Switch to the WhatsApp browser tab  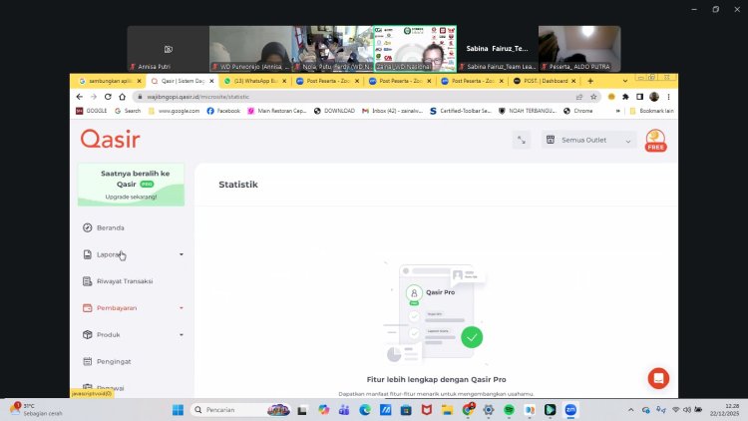[x=254, y=81]
